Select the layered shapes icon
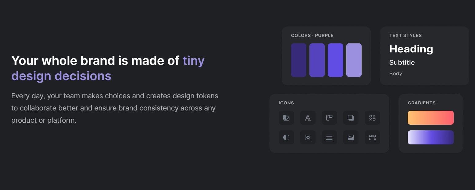The height and width of the screenshot is (190, 475). pyautogui.click(x=351, y=118)
